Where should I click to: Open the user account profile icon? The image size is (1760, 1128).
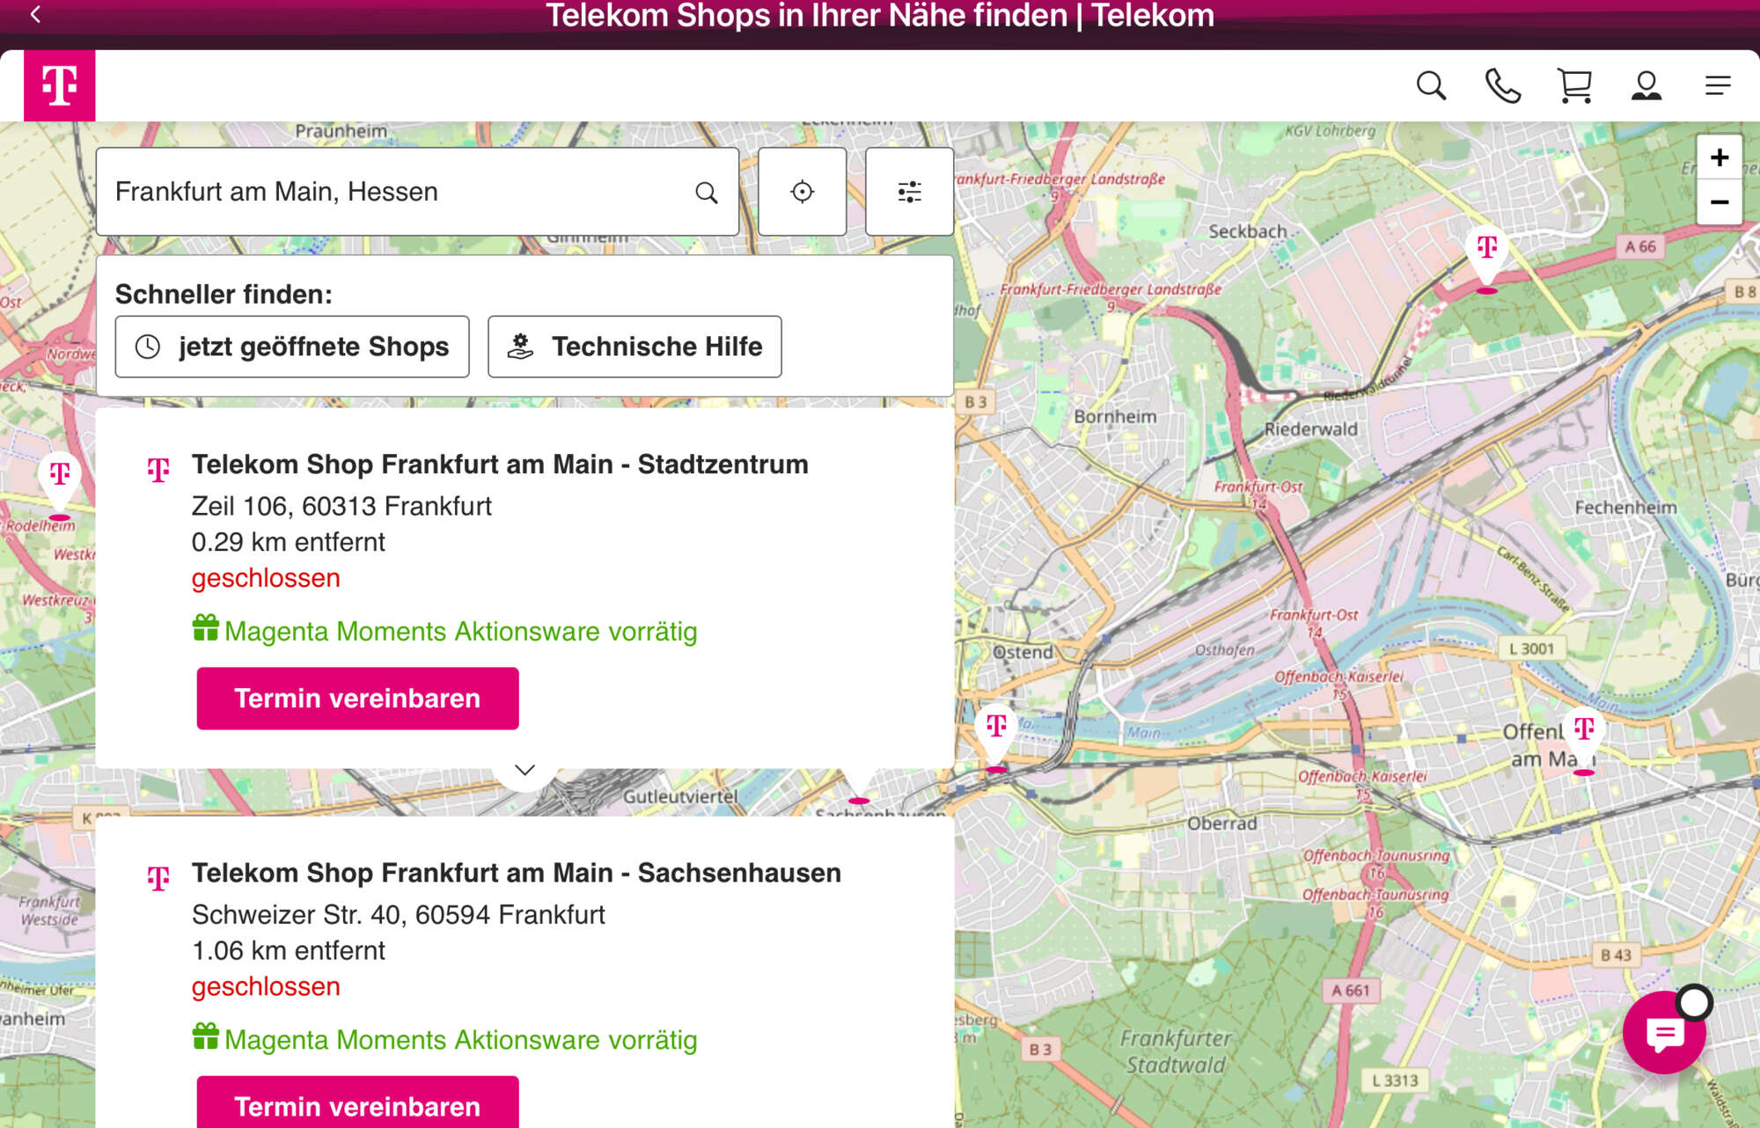pos(1646,85)
